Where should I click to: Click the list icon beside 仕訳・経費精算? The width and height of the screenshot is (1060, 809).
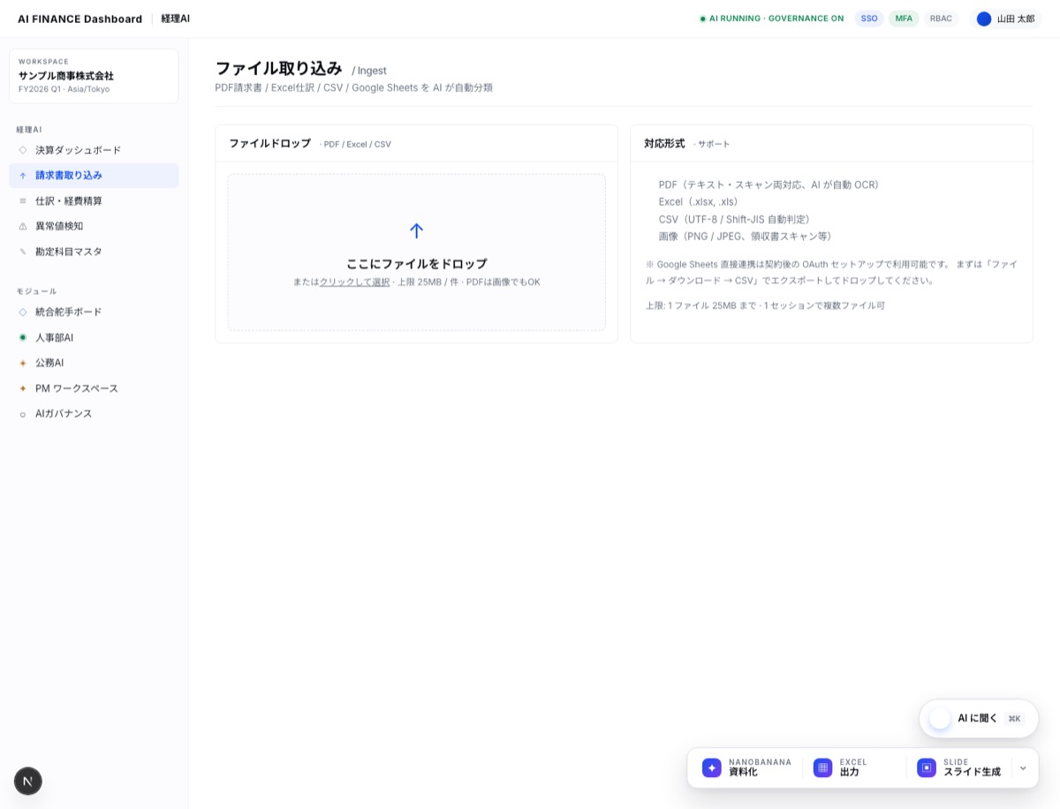coord(23,201)
